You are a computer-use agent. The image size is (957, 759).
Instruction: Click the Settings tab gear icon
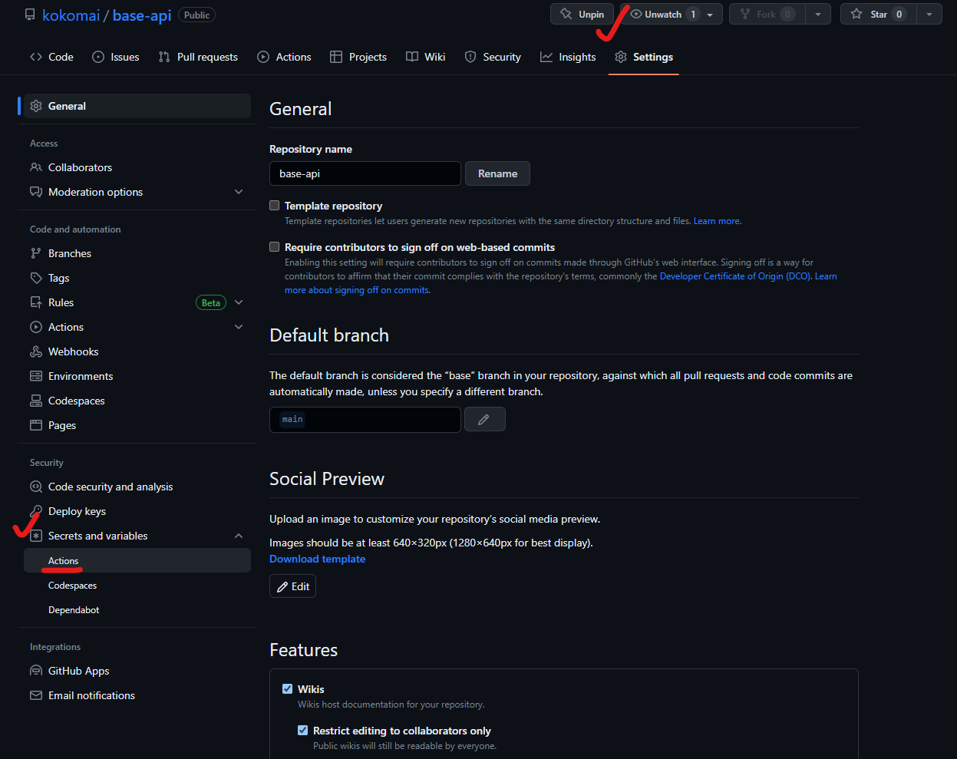pos(621,57)
